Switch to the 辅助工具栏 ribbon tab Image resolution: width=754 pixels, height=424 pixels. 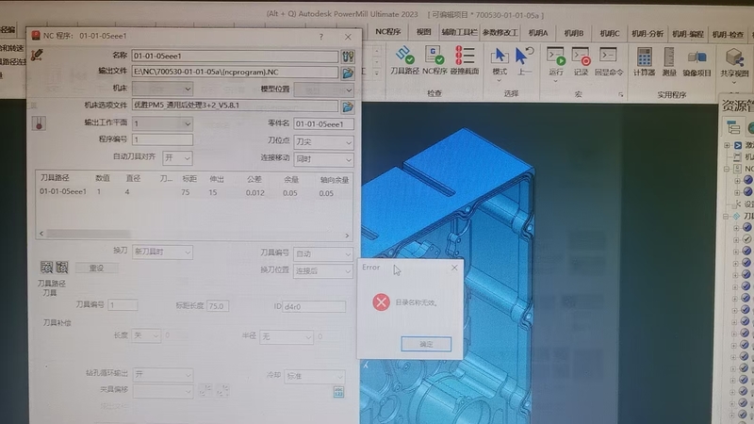(x=459, y=32)
